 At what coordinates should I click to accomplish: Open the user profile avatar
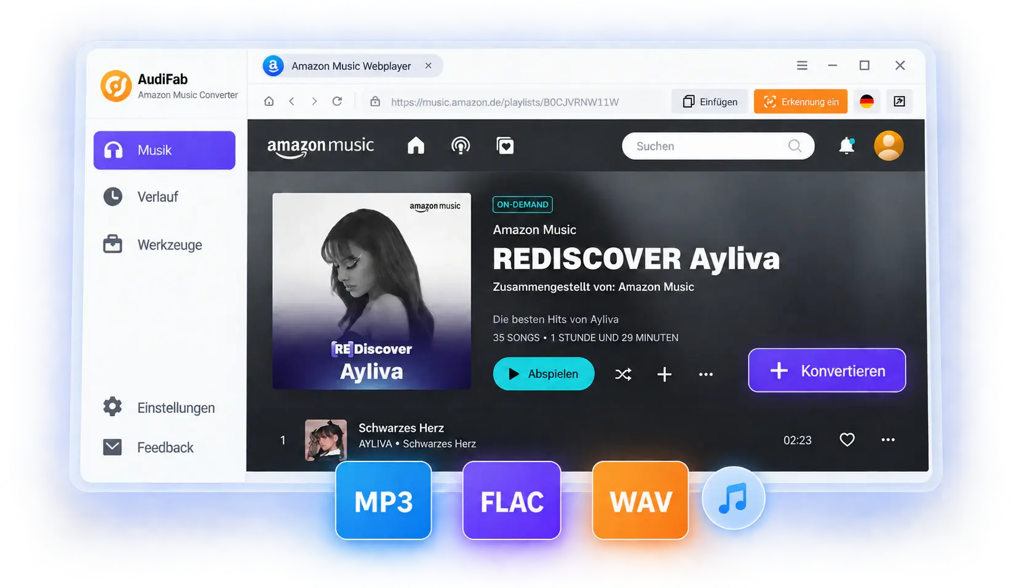point(889,146)
